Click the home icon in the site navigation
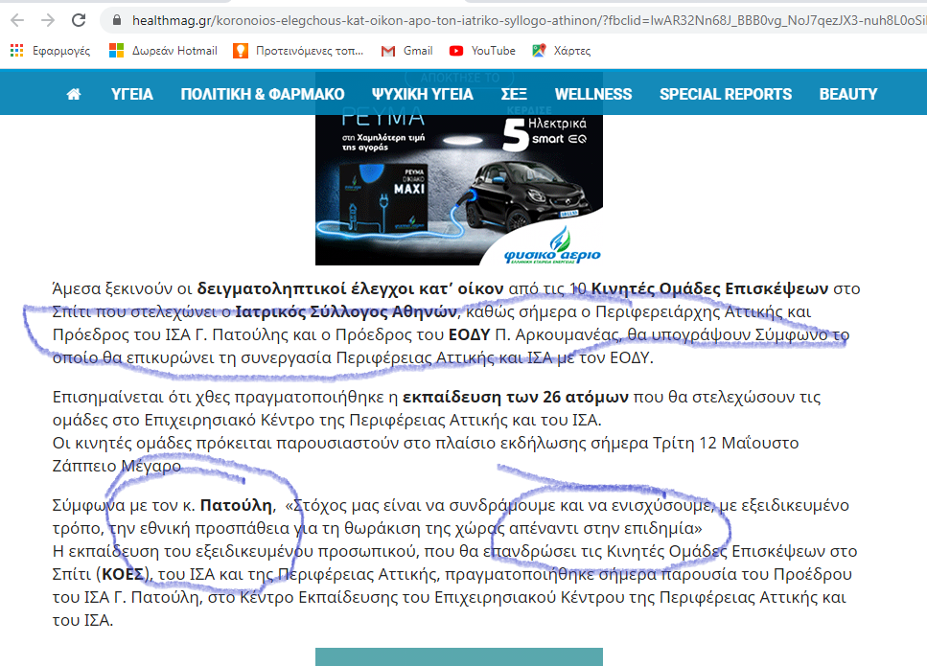Screen dimensions: 927x666 [74, 94]
